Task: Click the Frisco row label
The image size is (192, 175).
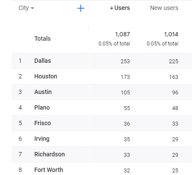Action: 43,123
